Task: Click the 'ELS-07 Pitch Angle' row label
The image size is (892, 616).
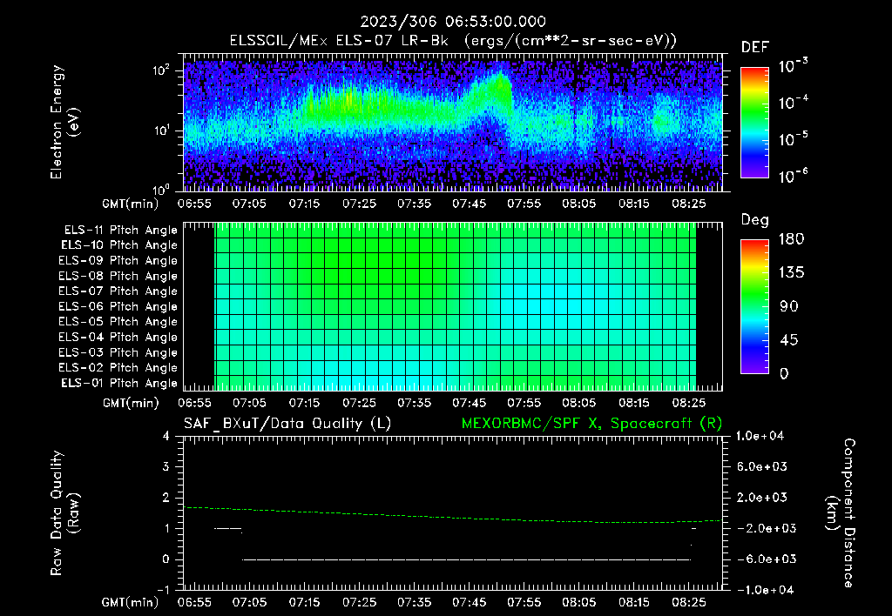Action: (x=118, y=291)
